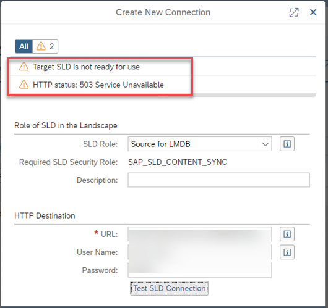Screen dimensions: 328x308
Task: Click the full screen expand dialog icon
Action: tap(294, 12)
